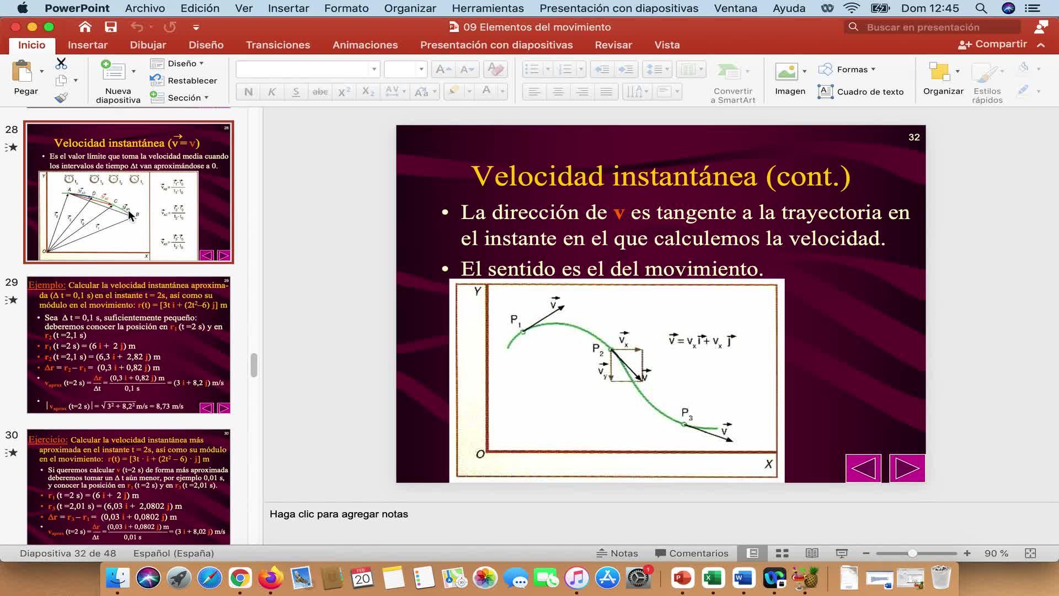Open reading view from status bar

[x=811, y=553]
